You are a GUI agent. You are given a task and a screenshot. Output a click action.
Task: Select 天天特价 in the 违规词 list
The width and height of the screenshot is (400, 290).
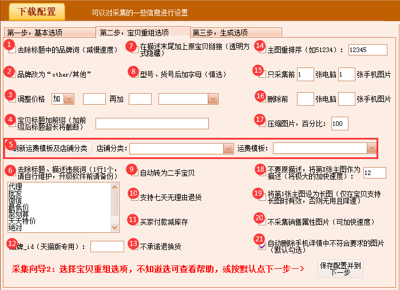22,221
